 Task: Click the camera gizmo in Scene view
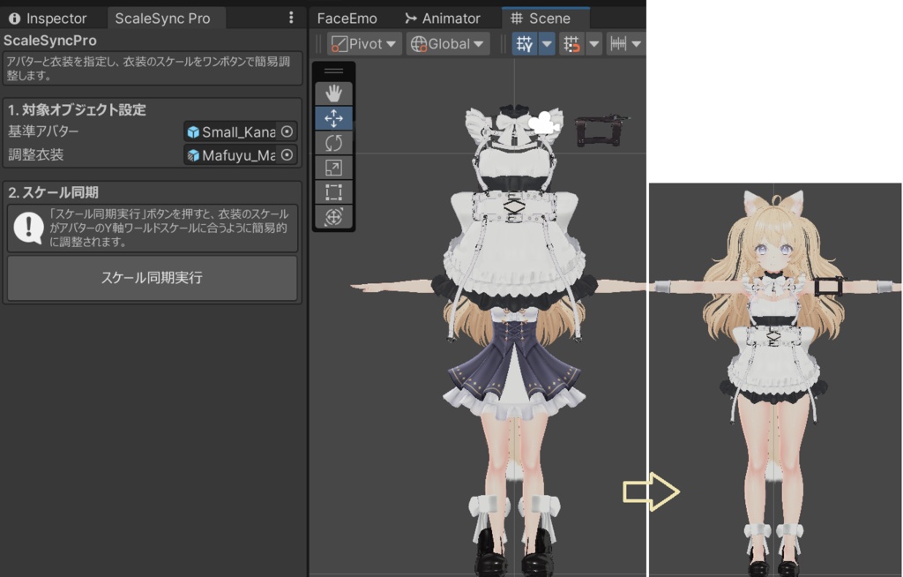[544, 124]
